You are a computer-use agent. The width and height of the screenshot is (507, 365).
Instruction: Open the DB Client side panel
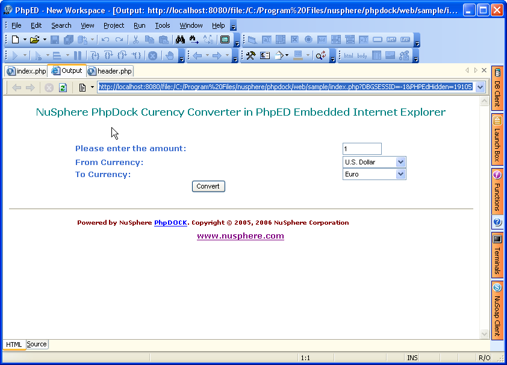pos(497,88)
